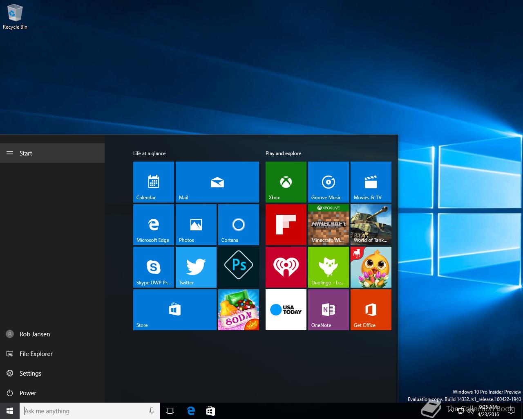Activate Cortana microphone in search box

click(152, 411)
